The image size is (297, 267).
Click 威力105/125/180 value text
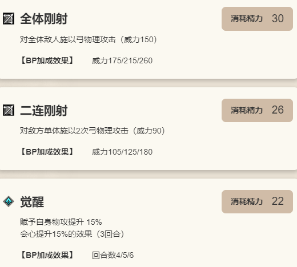(122, 152)
